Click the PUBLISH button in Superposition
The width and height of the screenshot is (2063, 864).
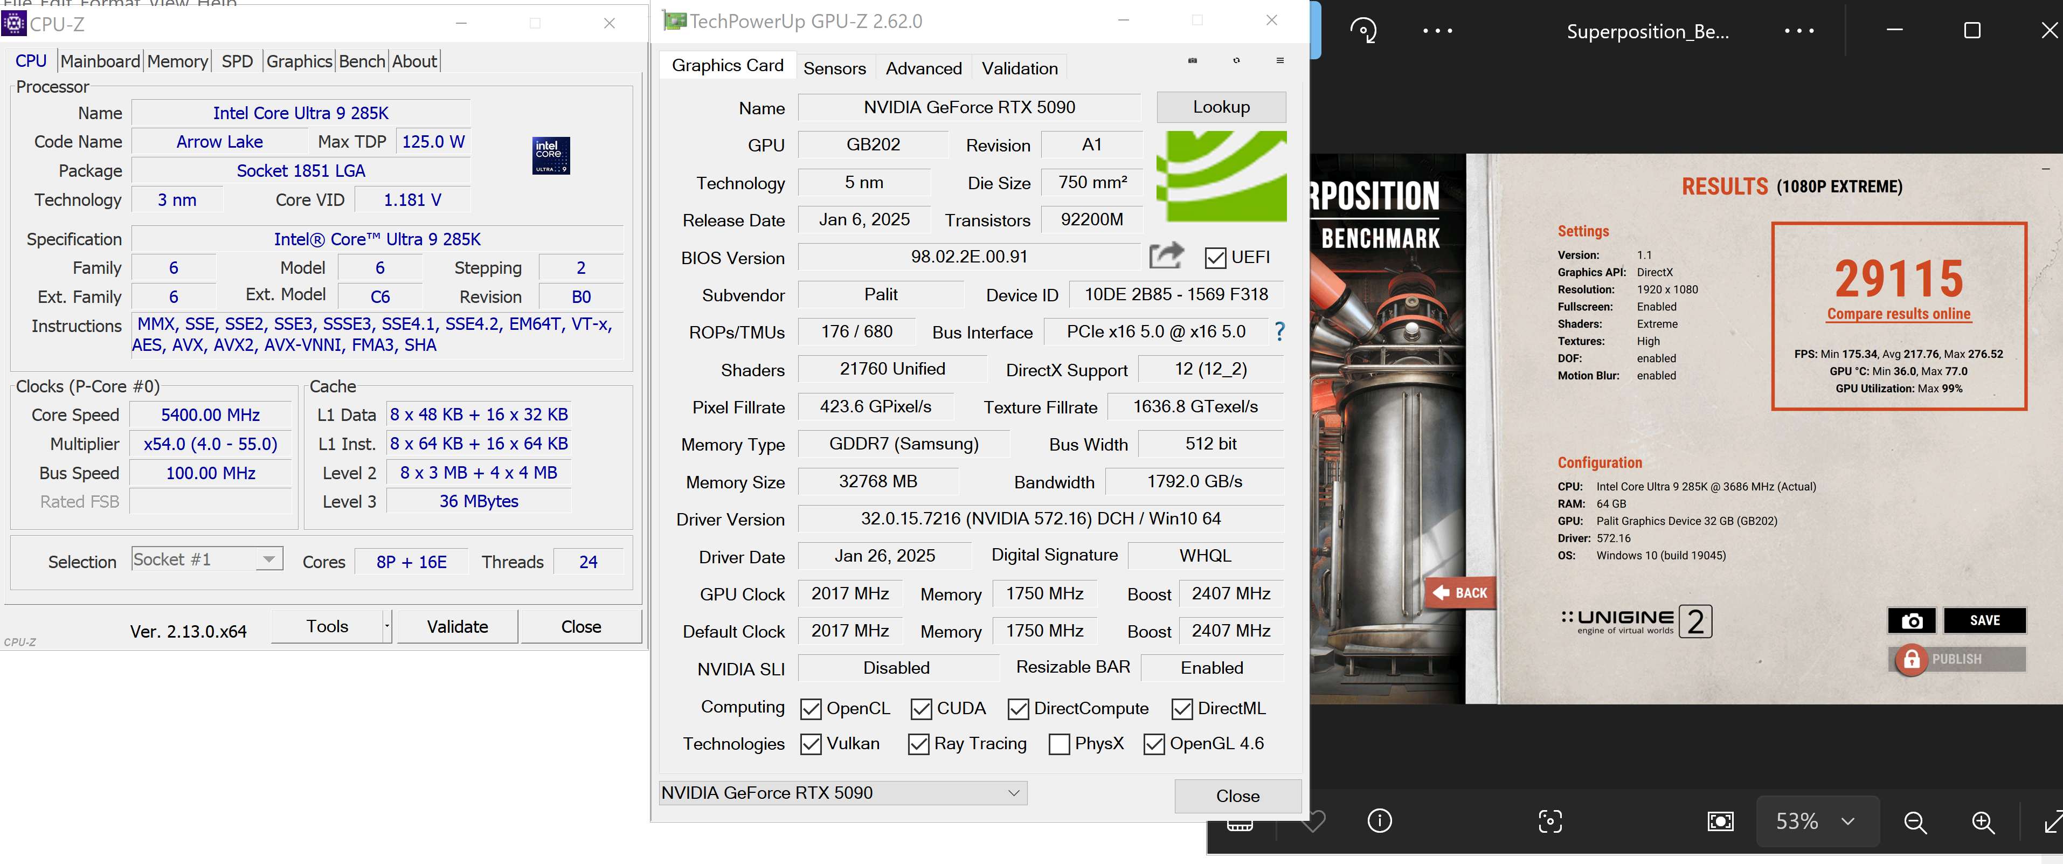(x=1957, y=659)
